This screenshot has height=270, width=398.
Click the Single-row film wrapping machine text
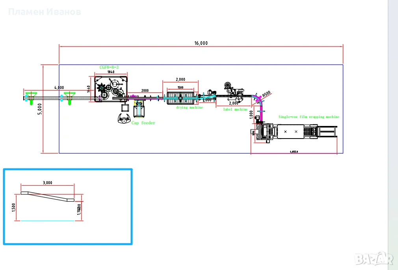[309, 117]
